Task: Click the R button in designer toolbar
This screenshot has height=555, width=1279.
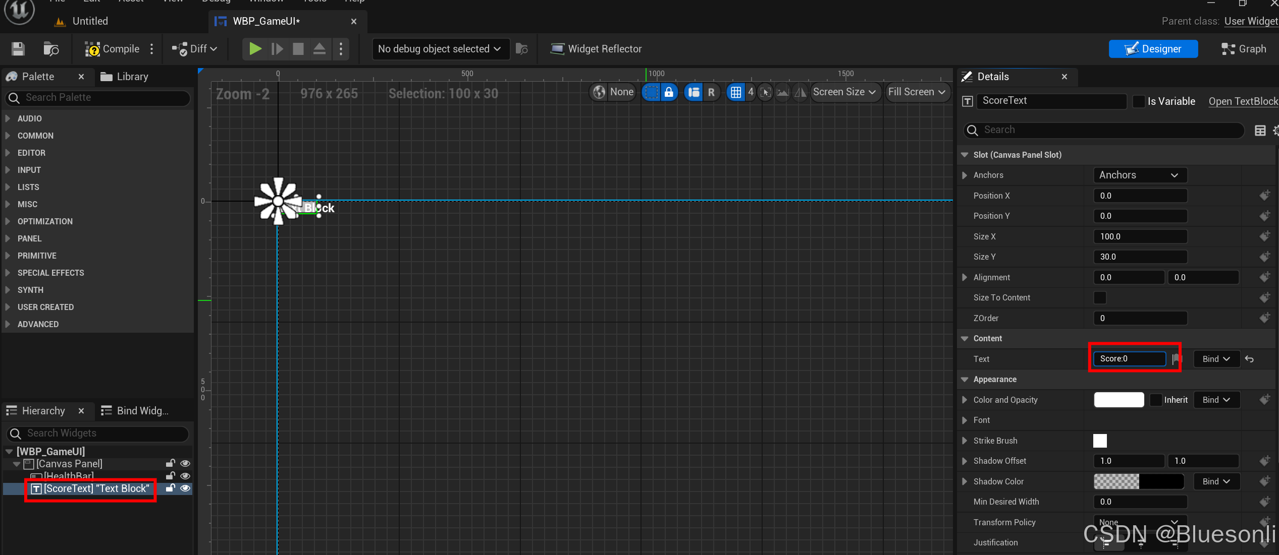Action: (711, 92)
